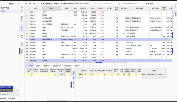Click the search magnifier icon
Screen dimensions: 177x102
pos(92,4)
